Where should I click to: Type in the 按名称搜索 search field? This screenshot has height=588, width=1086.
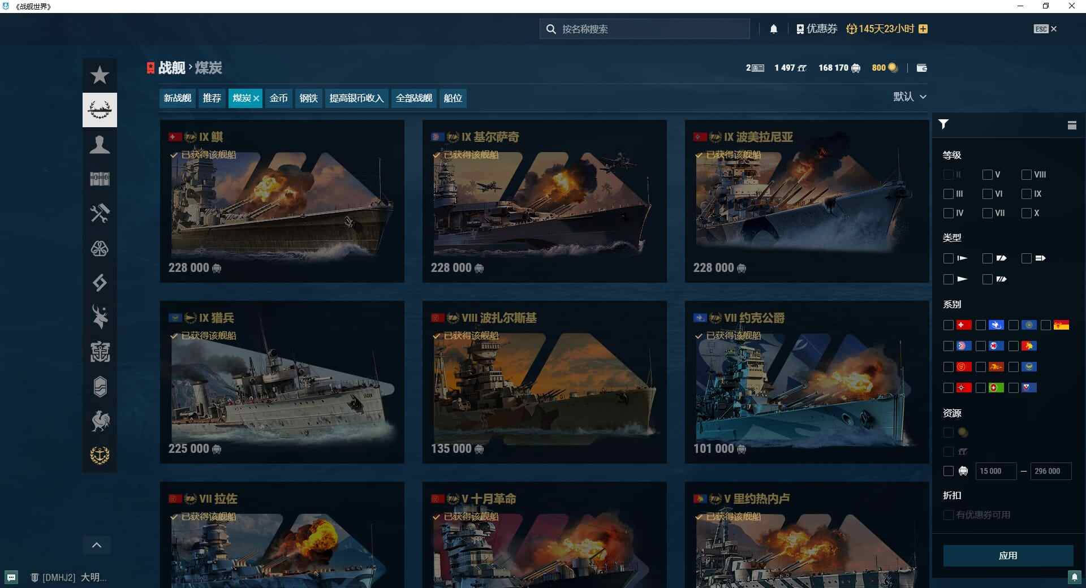[x=645, y=28]
